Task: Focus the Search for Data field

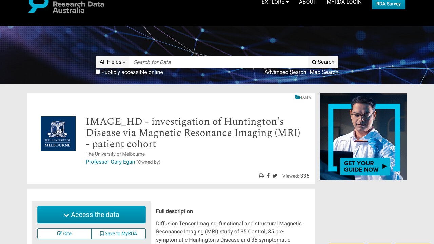Action: pyautogui.click(x=219, y=62)
